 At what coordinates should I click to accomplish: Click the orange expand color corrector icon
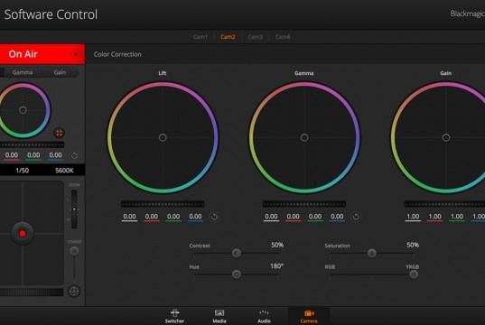click(x=59, y=133)
